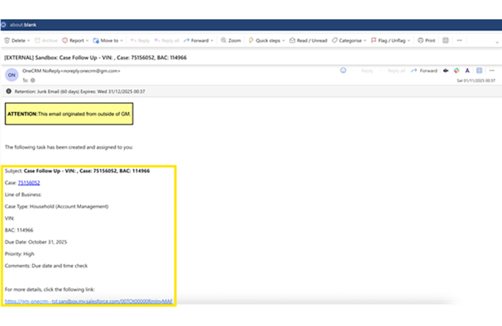Toggle Read / Unread status

308,41
